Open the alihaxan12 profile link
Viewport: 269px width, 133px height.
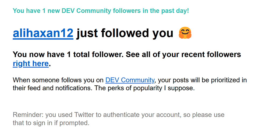click(43, 33)
